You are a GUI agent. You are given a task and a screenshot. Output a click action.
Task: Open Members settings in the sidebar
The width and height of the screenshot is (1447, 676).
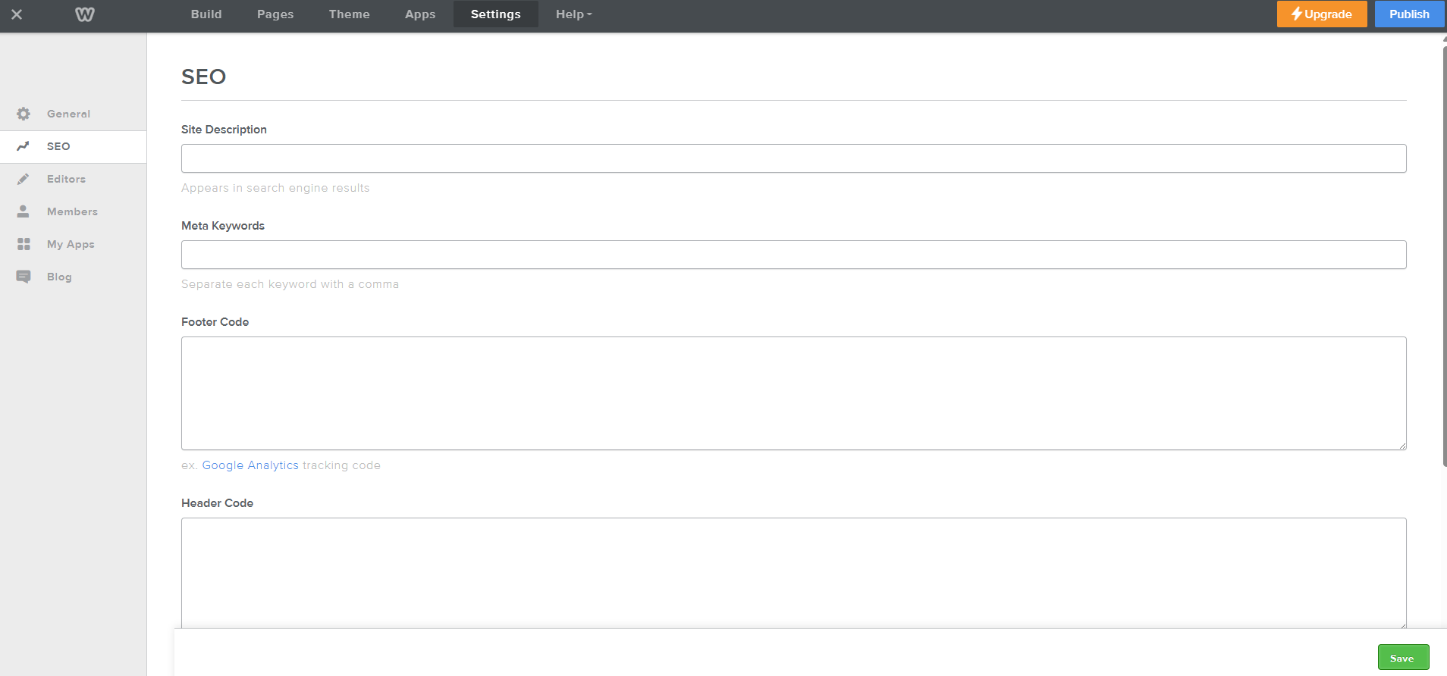tap(73, 211)
